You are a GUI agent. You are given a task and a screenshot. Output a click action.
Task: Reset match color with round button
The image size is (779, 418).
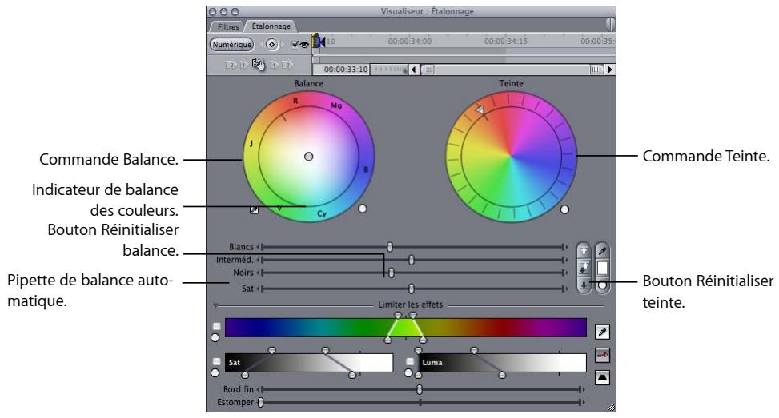coord(602,285)
